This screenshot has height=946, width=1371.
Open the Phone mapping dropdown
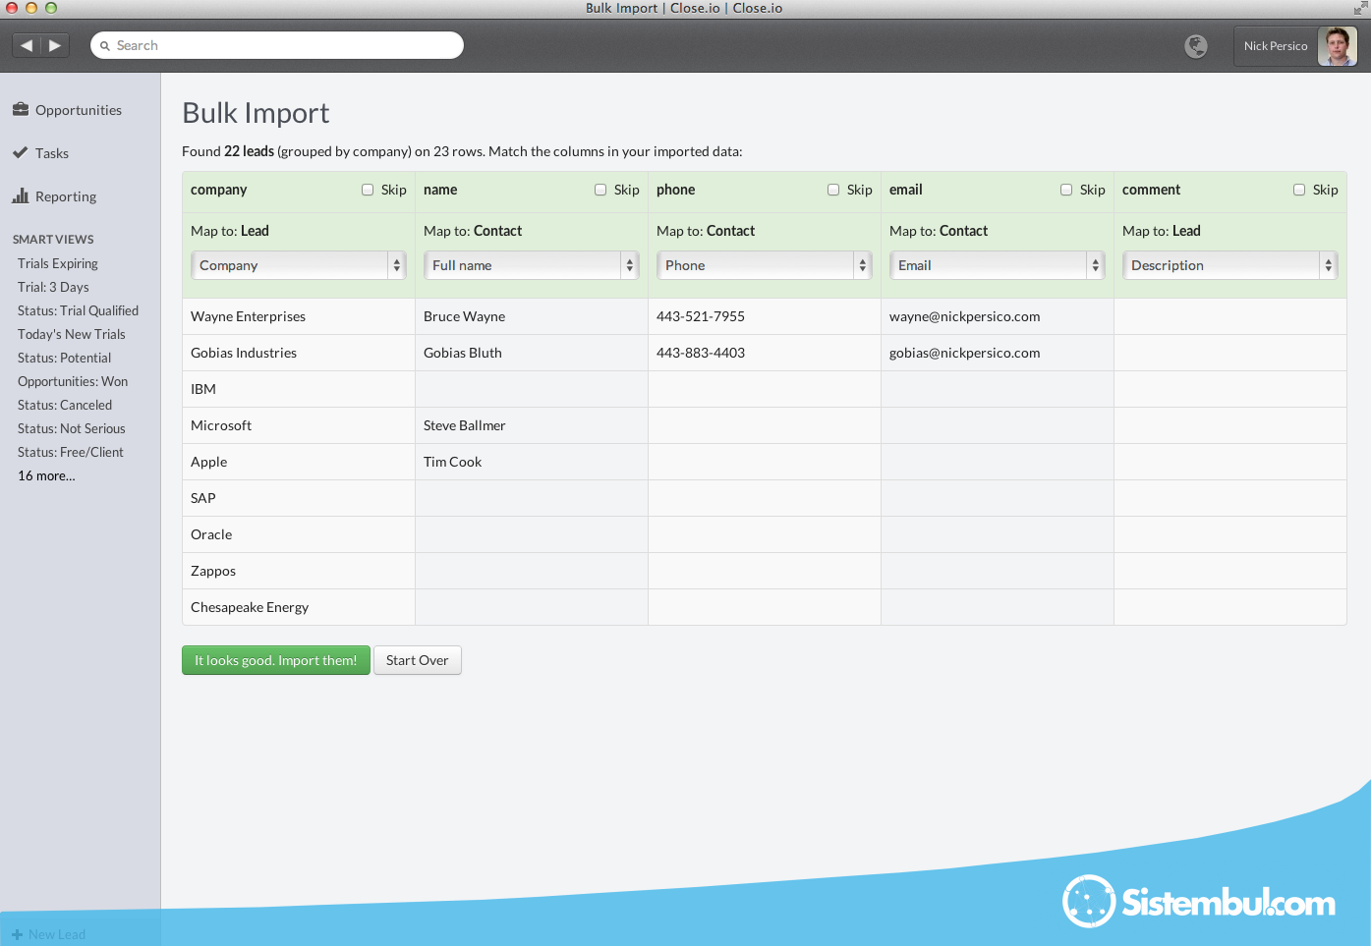coord(764,265)
